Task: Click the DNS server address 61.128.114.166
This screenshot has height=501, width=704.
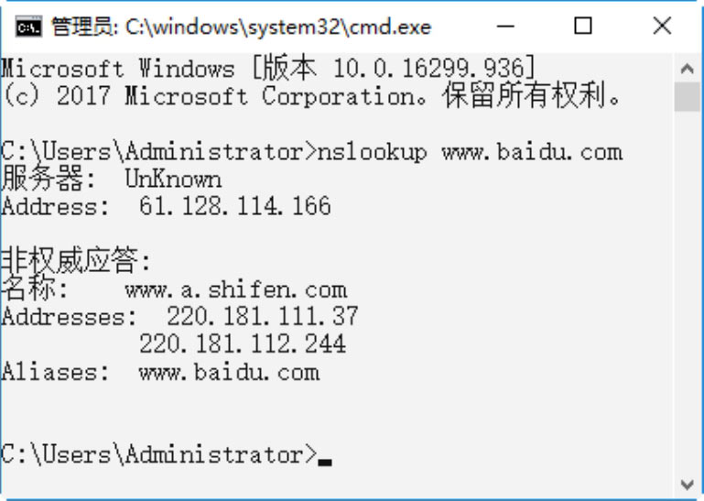Action: pos(234,206)
